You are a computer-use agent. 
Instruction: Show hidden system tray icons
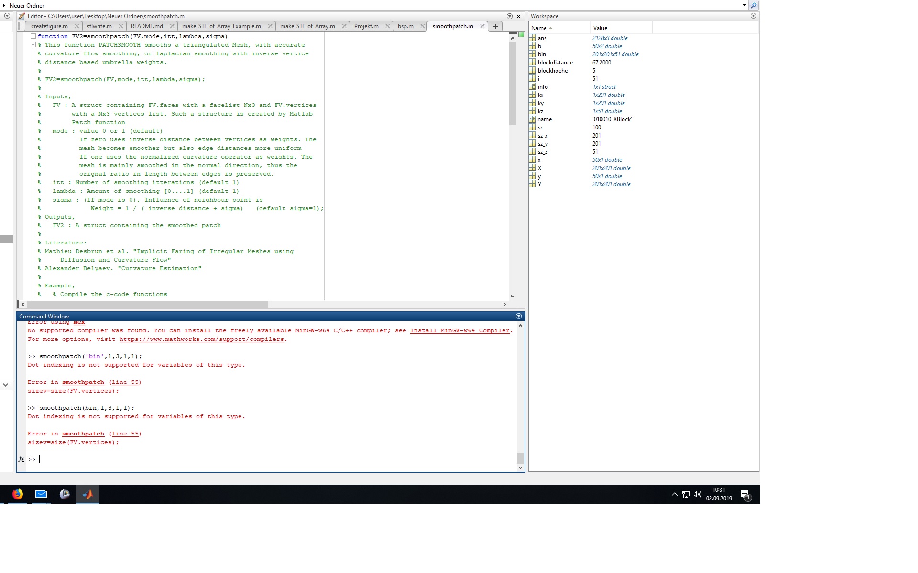(x=674, y=495)
